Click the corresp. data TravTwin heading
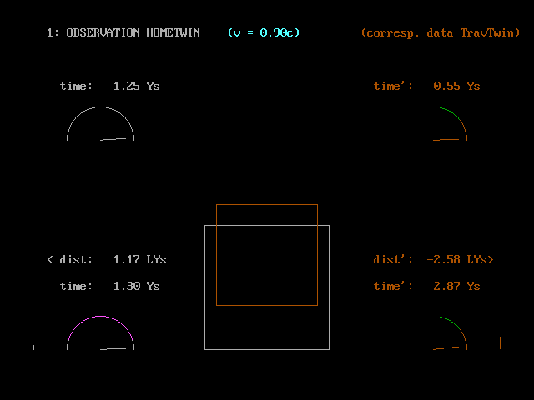This screenshot has width=534, height=400. point(440,32)
